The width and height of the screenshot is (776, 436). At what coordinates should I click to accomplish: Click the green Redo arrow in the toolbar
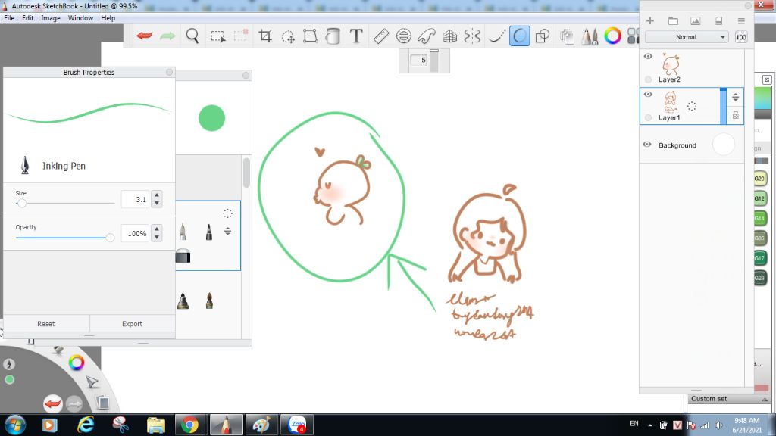click(x=167, y=36)
